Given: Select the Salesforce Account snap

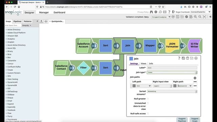Looking at the screenshot, I should [83, 46].
